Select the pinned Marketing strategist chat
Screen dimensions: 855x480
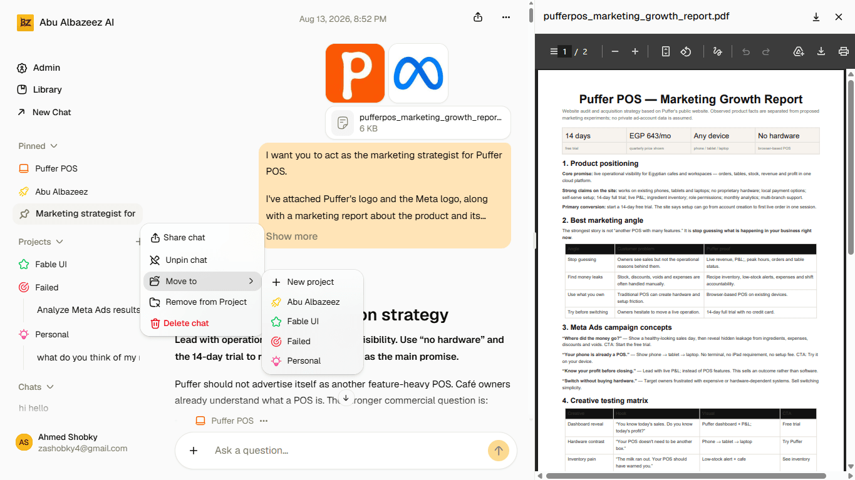tap(78, 213)
